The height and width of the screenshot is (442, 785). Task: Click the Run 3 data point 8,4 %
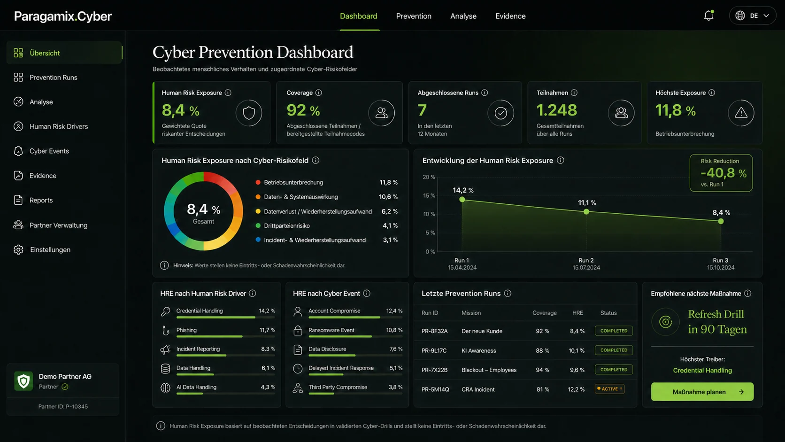point(721,221)
